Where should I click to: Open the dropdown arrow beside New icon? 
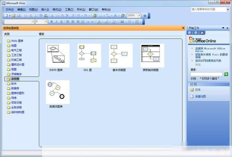point(10,15)
